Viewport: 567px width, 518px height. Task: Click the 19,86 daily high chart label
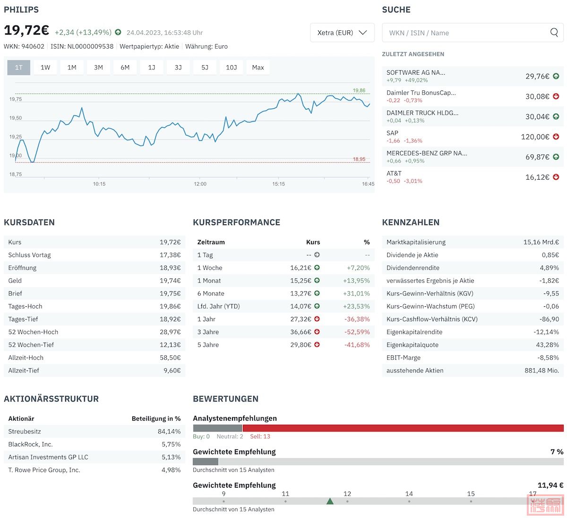pos(359,90)
